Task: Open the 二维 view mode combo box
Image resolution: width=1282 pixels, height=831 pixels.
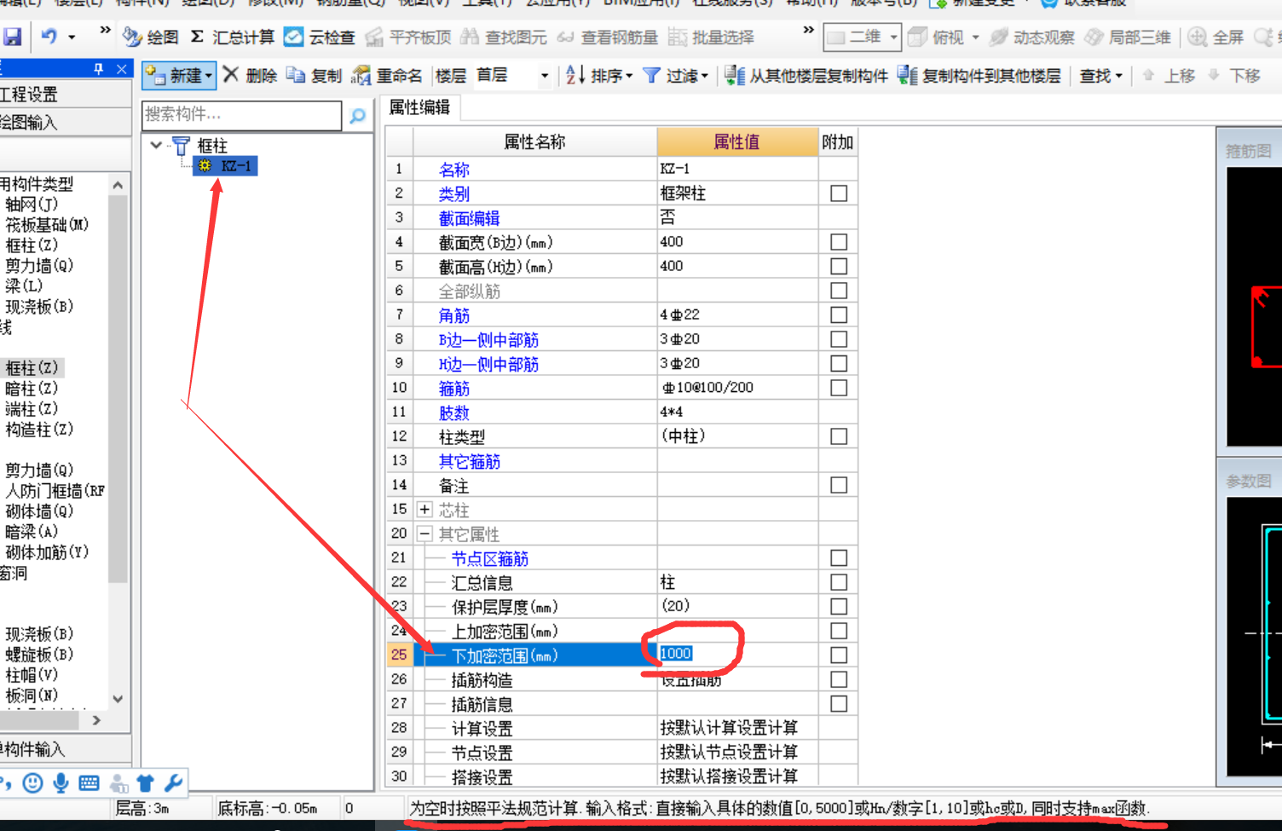Action: (862, 37)
